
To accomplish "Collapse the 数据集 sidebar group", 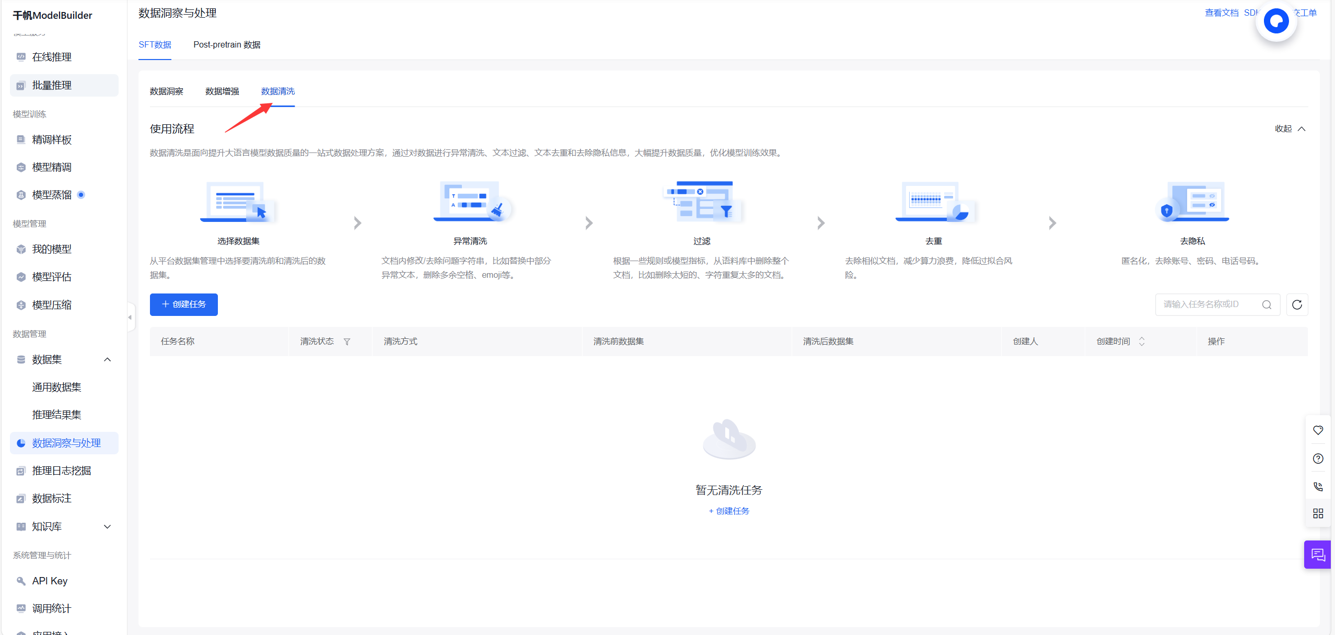I will [x=107, y=359].
